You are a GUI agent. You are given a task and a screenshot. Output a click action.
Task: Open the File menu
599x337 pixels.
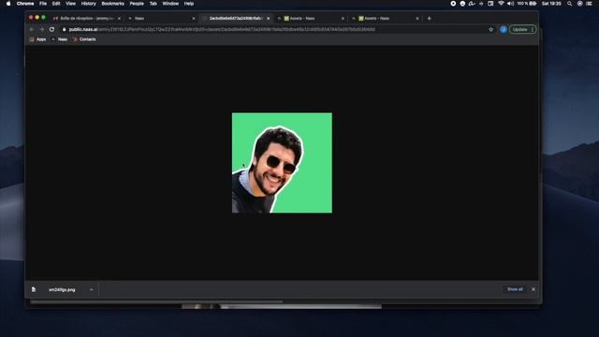click(43, 4)
